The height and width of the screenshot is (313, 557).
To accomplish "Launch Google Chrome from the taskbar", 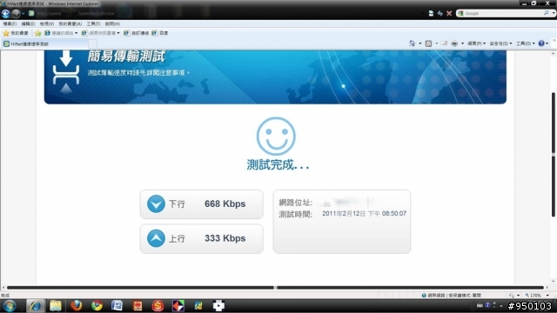I will [97, 305].
